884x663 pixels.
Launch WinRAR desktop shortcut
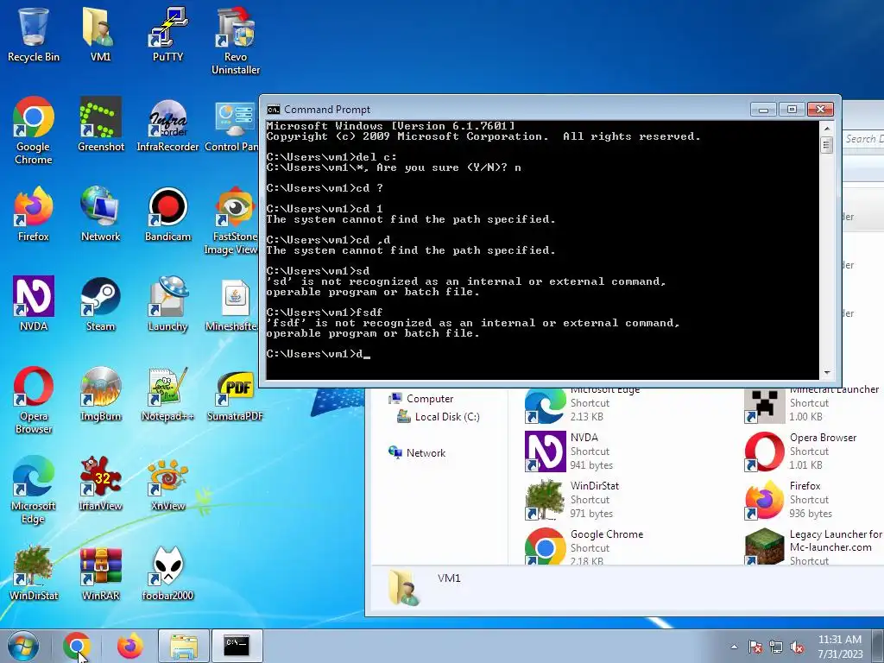100,572
